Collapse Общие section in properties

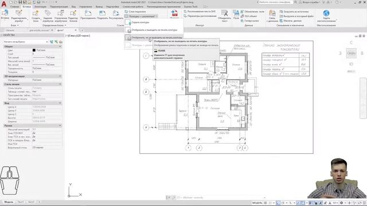coord(60,46)
